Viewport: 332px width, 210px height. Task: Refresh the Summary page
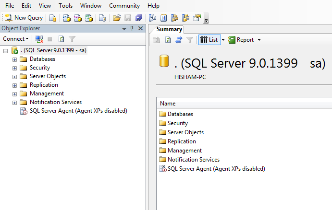pyautogui.click(x=168, y=40)
